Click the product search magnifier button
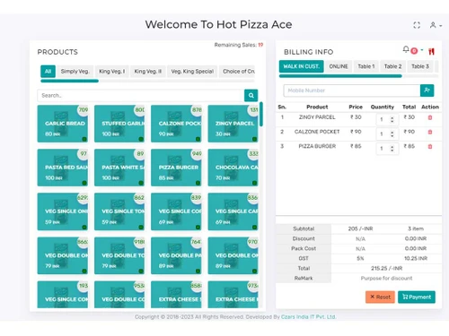This screenshot has height=336, width=449. pyautogui.click(x=251, y=95)
